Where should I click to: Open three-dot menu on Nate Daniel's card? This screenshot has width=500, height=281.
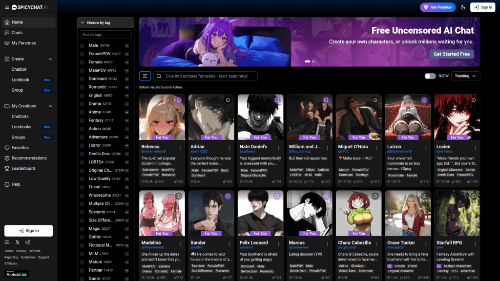pyautogui.click(x=278, y=148)
